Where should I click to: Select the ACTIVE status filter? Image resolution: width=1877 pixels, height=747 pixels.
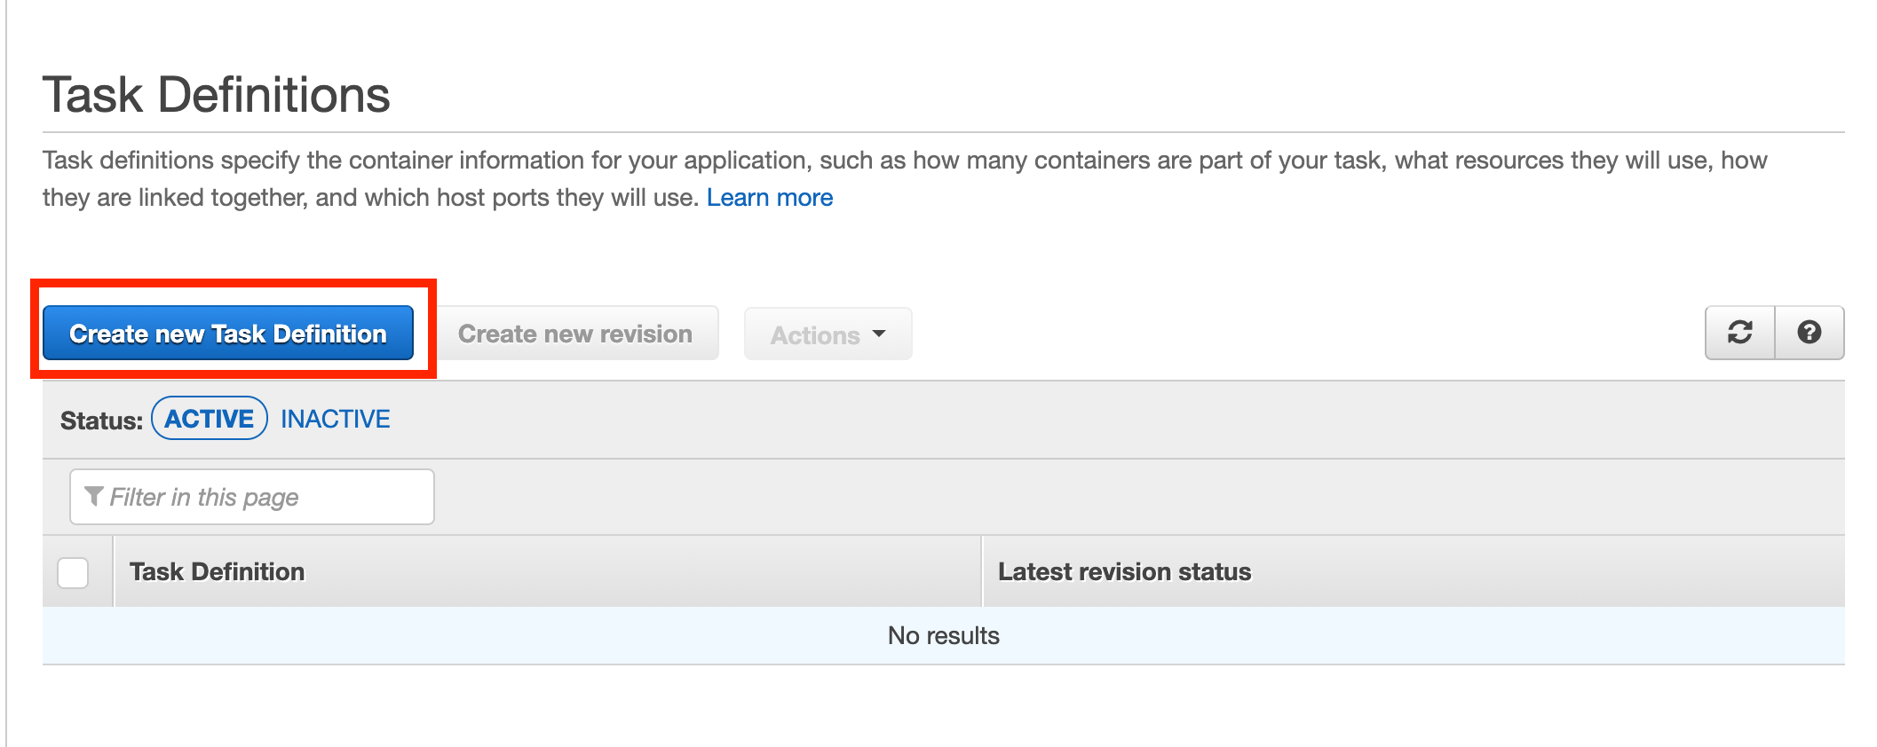(x=210, y=419)
